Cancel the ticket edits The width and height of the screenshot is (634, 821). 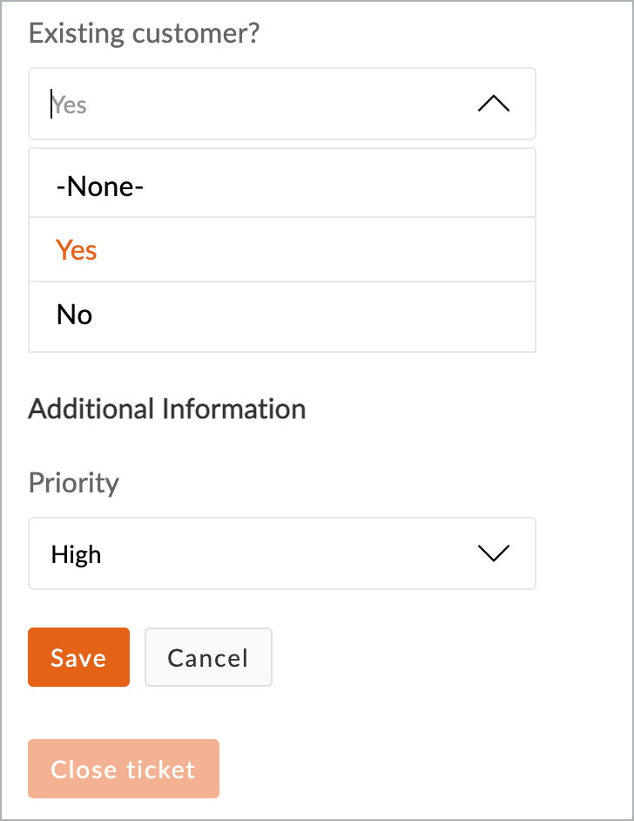(208, 657)
